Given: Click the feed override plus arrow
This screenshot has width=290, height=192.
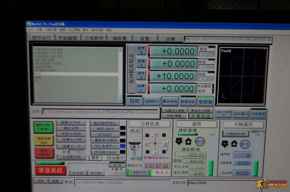Looking at the screenshot, I should click(x=188, y=142).
